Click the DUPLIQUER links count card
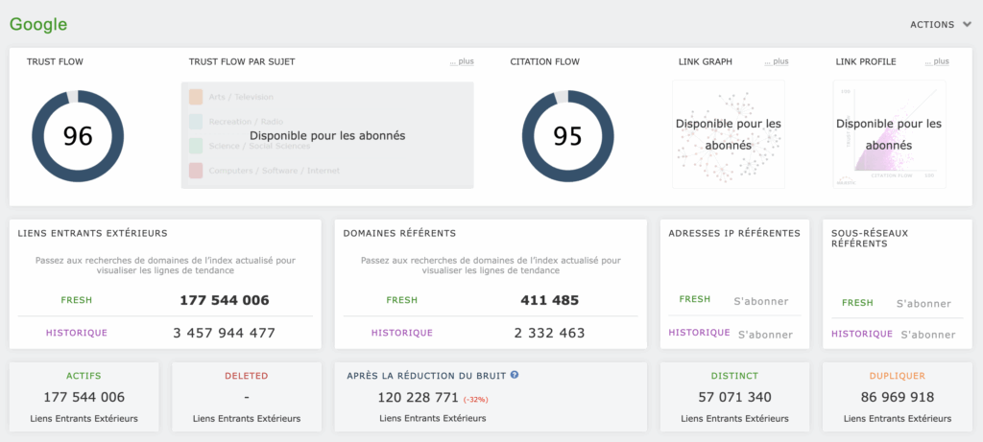This screenshot has height=442, width=983. coord(899,397)
